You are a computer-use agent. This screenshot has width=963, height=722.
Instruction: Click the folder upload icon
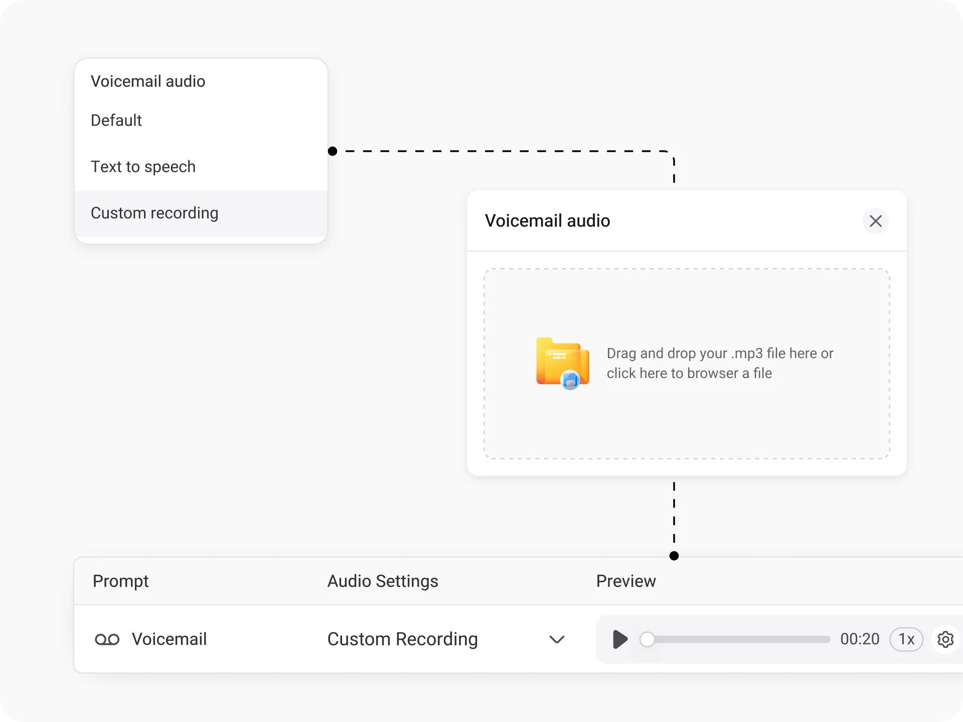(x=563, y=364)
